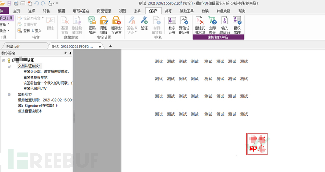The image size is (325, 172).
Task: Open 受信任的证书 trusted certificates
Action: pos(184,25)
